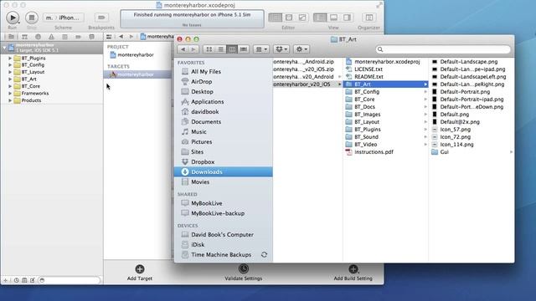
Task: Collapse the montereyharbor project root in Xcode
Action: click(4, 48)
